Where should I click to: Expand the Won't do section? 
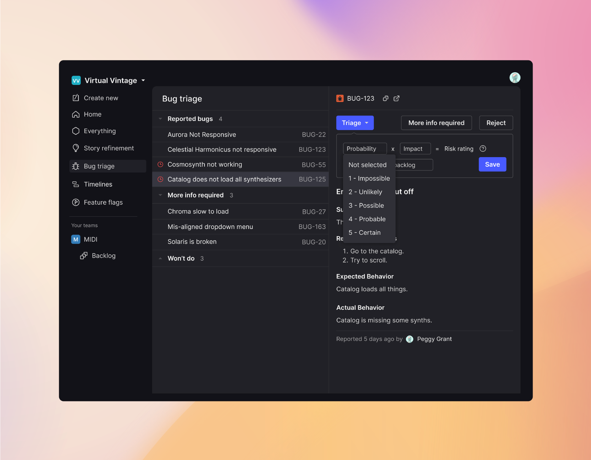[x=160, y=258]
